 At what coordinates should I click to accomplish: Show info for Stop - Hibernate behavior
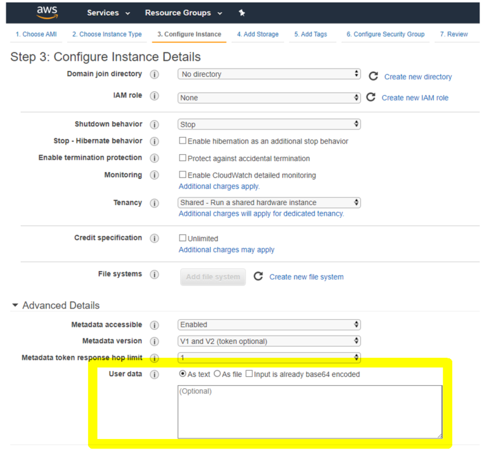(x=154, y=141)
